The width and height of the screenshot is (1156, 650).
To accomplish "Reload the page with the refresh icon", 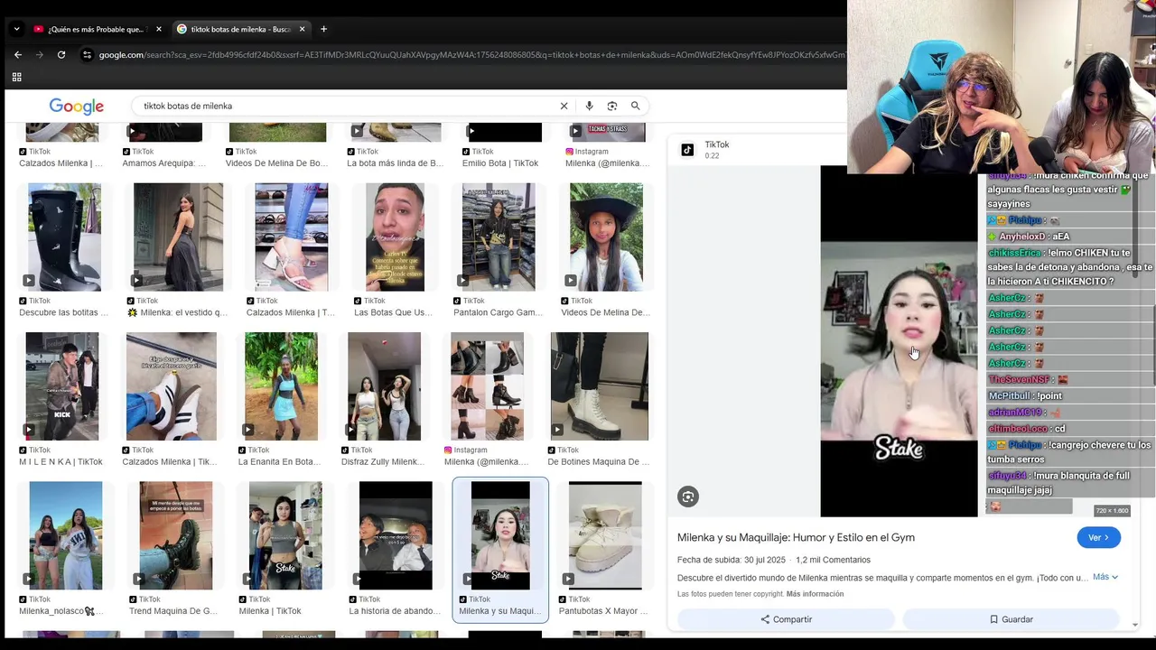I will pyautogui.click(x=61, y=55).
